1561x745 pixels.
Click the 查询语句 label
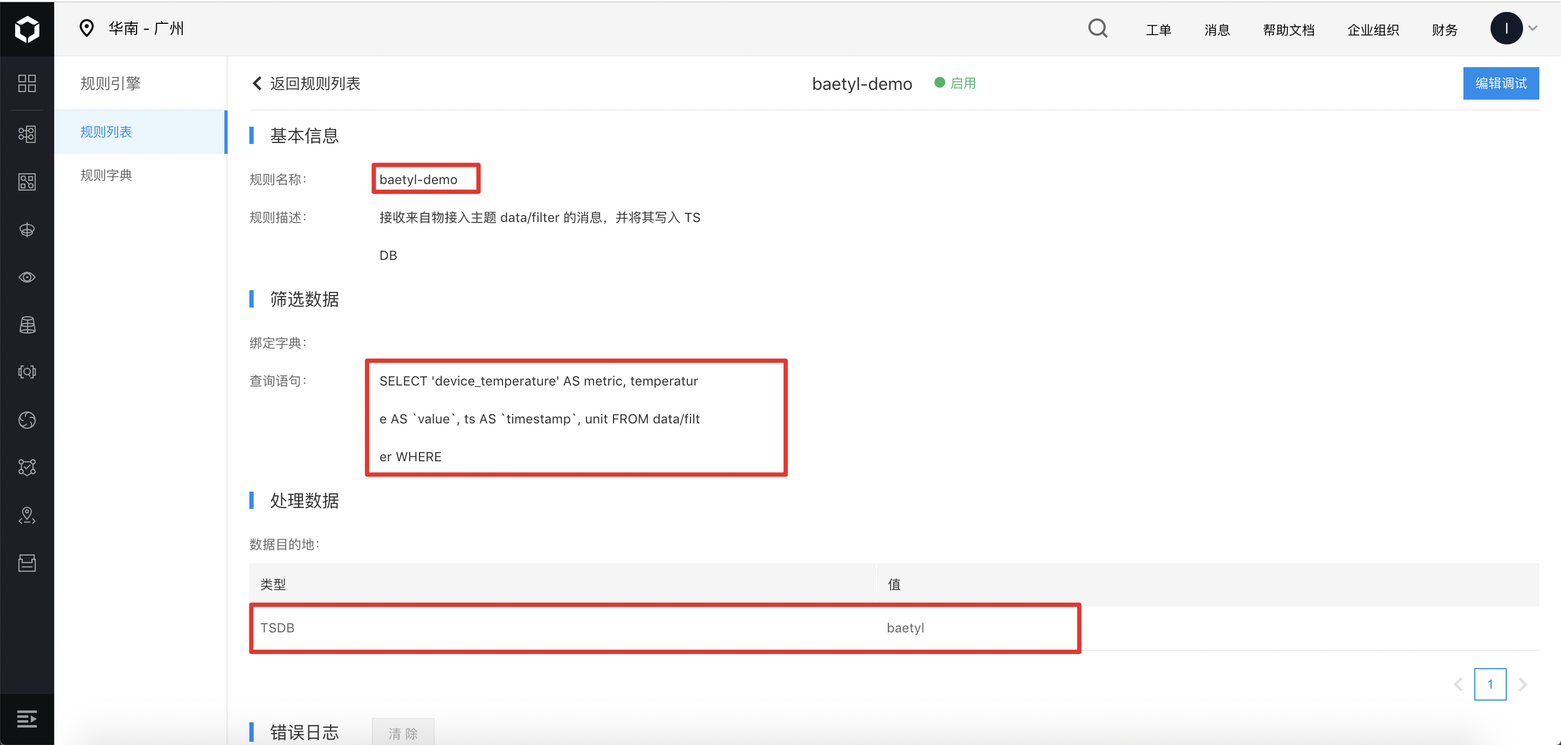(278, 381)
